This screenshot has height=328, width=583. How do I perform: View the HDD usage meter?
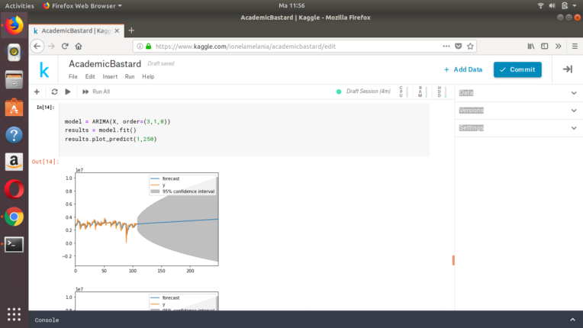pos(442,92)
